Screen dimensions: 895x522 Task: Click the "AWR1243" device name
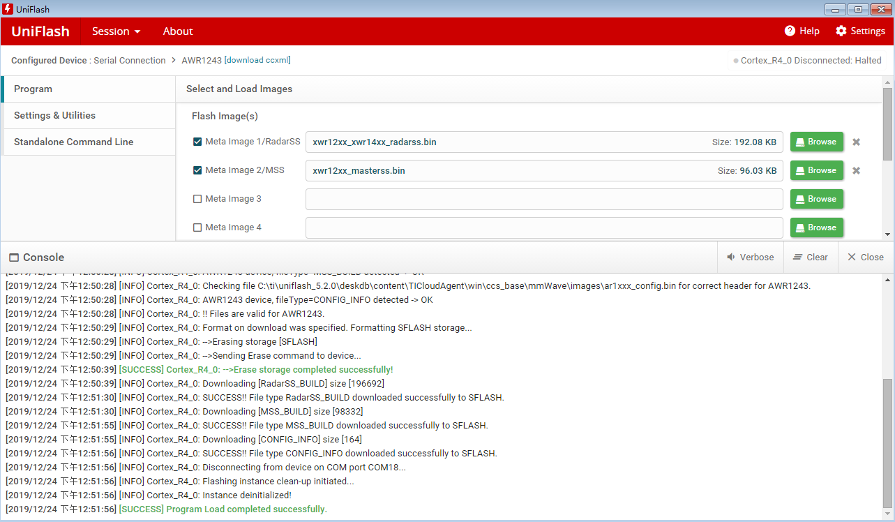tap(202, 61)
